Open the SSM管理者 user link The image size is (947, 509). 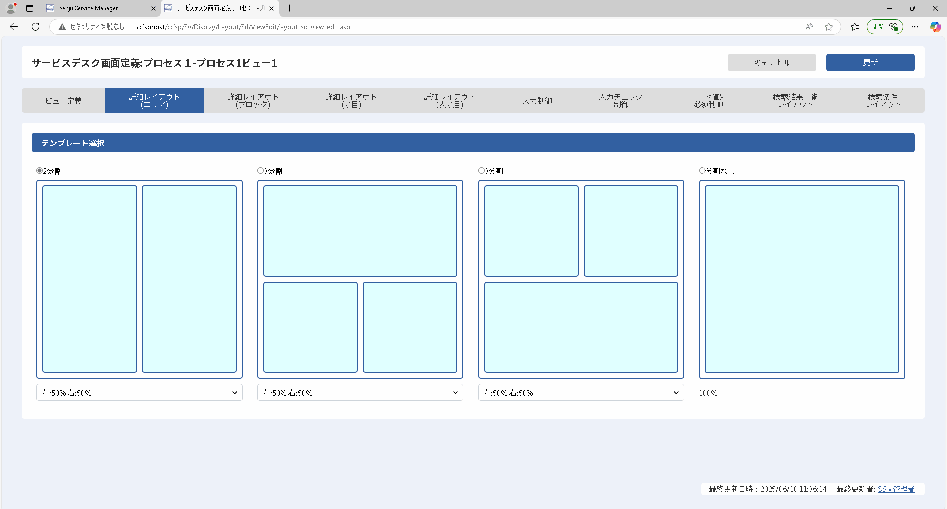point(896,489)
